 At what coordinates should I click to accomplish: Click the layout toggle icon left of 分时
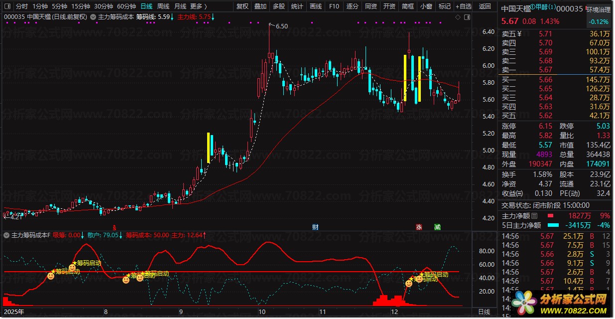(7, 6)
